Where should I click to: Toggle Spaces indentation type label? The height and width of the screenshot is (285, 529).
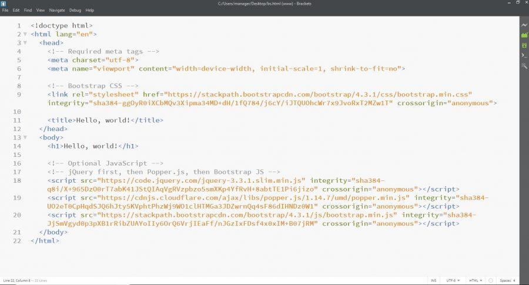click(505, 281)
